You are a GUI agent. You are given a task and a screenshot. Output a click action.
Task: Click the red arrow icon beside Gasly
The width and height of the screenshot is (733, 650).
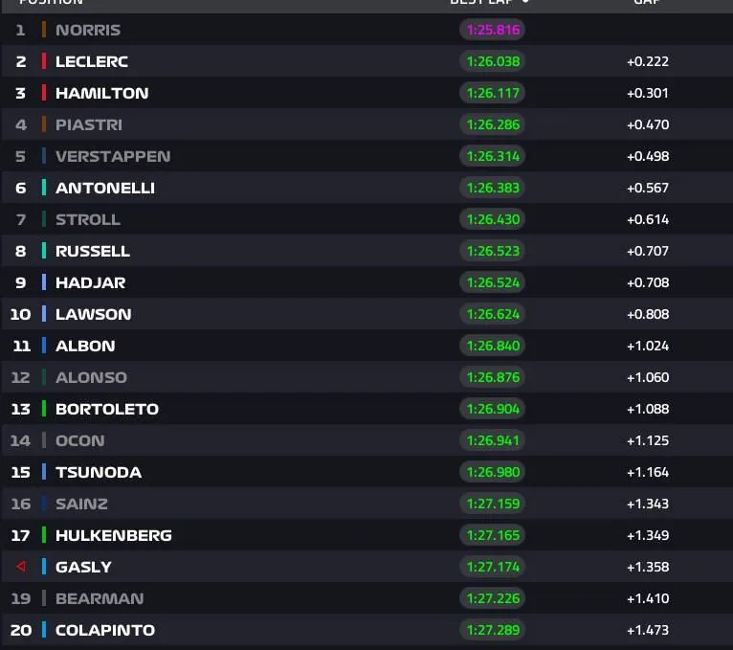pyautogui.click(x=20, y=567)
